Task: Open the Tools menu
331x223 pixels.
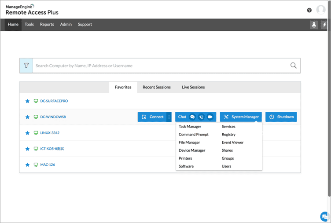Action: coord(29,25)
